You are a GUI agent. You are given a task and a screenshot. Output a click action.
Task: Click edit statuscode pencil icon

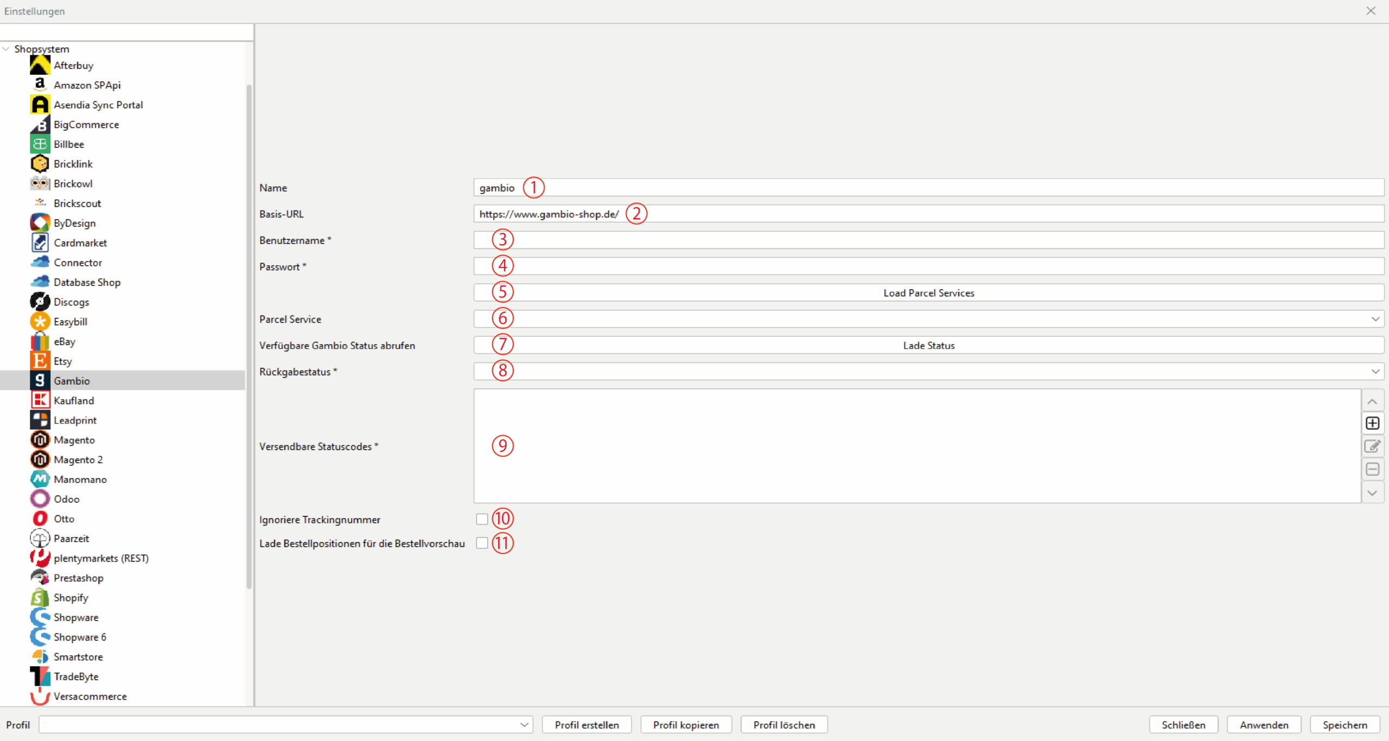pyautogui.click(x=1372, y=446)
